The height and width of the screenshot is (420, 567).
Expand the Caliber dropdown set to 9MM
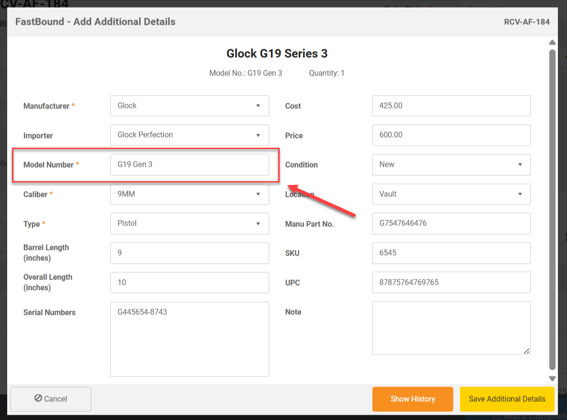coord(189,194)
